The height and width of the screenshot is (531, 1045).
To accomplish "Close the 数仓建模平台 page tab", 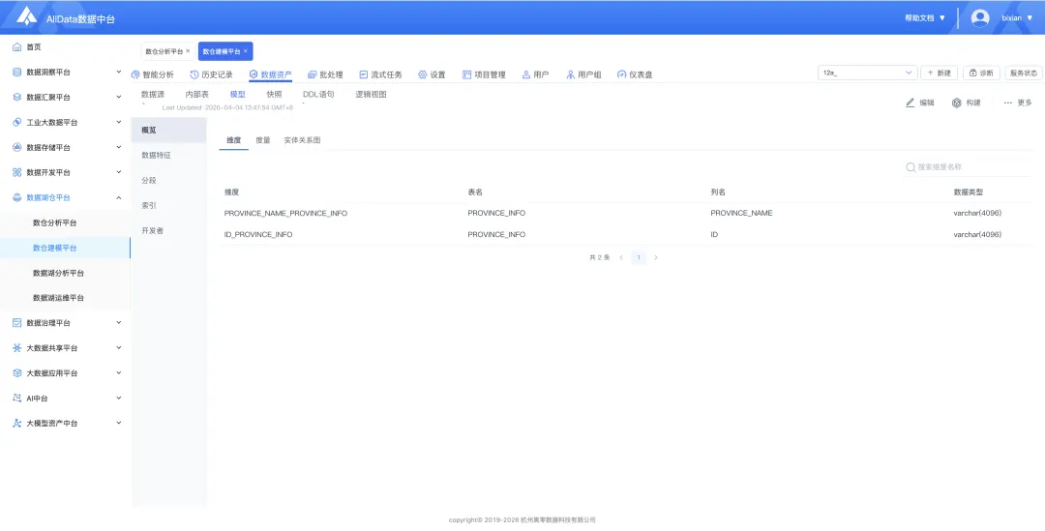I will click(245, 50).
